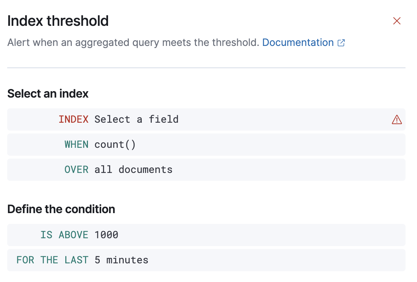Click the green OVER label
417x282 pixels.
[x=76, y=170]
